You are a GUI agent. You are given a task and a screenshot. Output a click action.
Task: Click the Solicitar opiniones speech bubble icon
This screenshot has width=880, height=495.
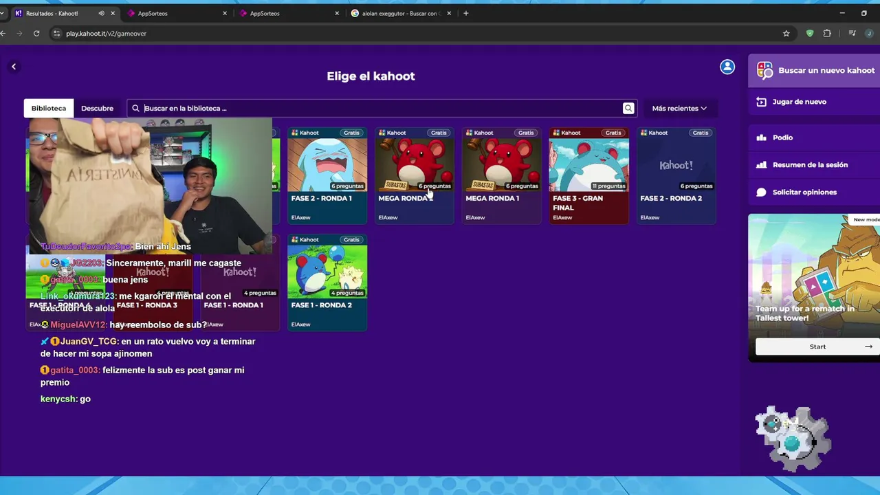point(761,192)
